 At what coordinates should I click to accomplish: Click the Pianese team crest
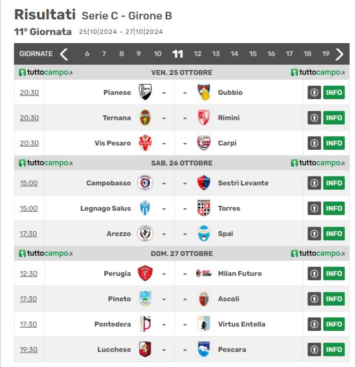point(145,92)
